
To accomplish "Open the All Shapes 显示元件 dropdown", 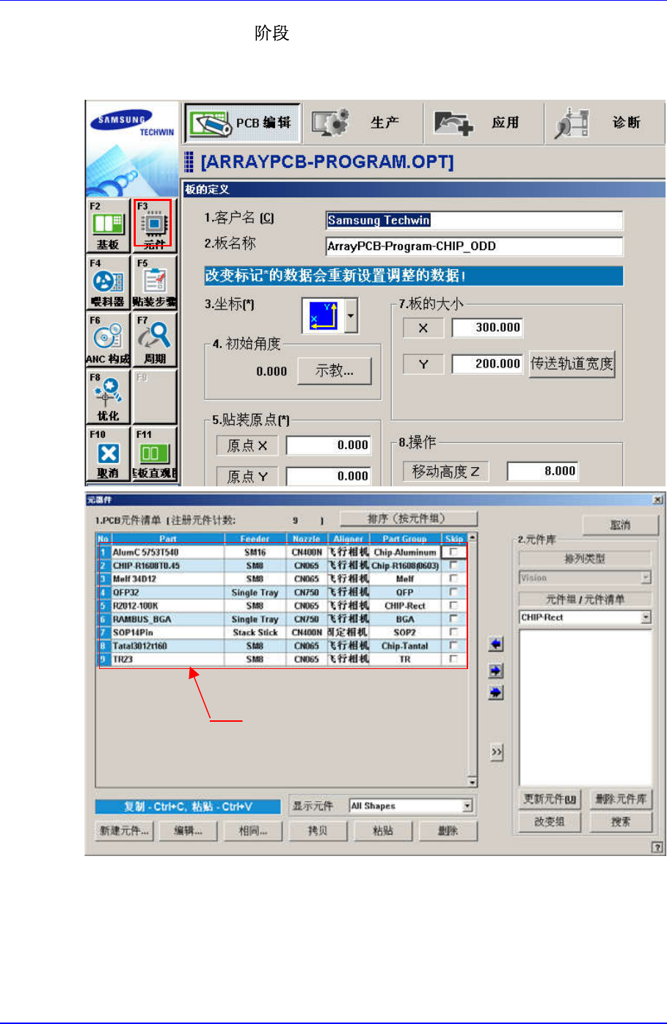I will pyautogui.click(x=467, y=806).
